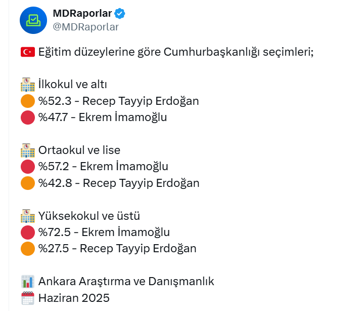Viewport: 358px width, 311px height.
Task: Click the red circle beside %72.5 İmamoğlu
Action: [28, 232]
